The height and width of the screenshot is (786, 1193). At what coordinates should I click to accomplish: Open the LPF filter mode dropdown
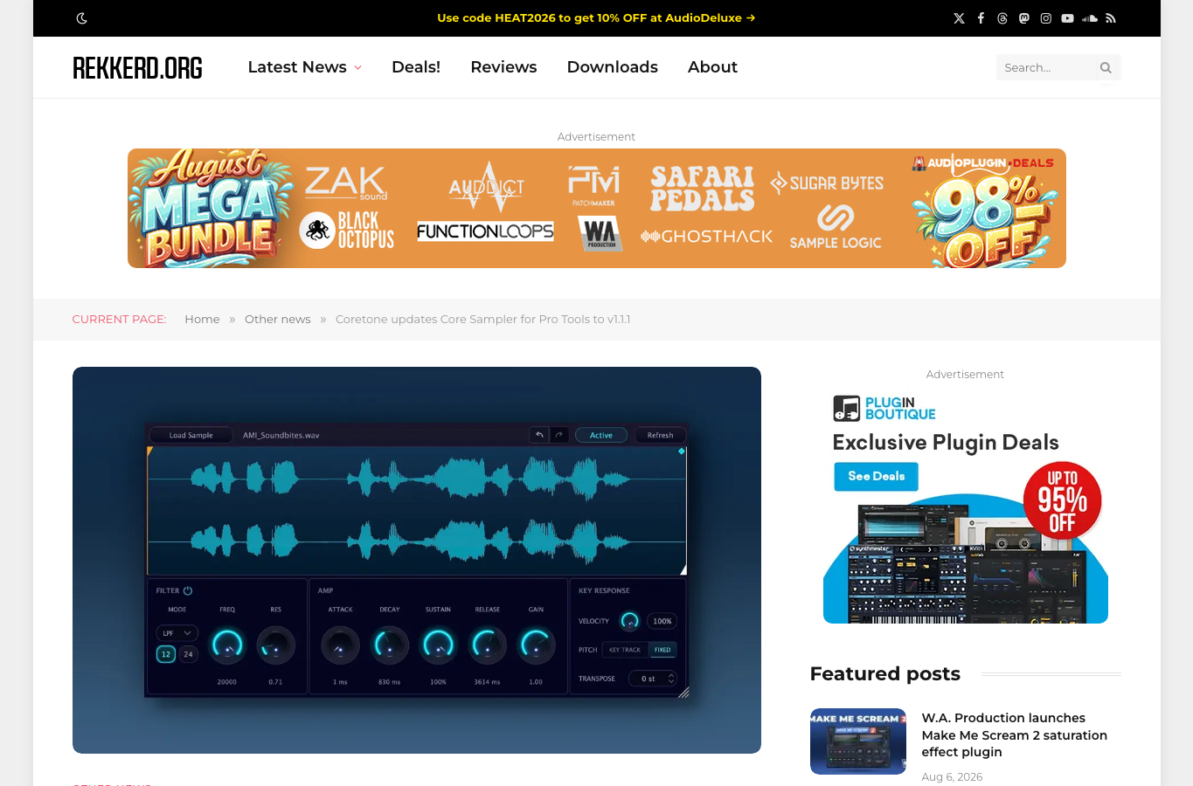pyautogui.click(x=177, y=633)
